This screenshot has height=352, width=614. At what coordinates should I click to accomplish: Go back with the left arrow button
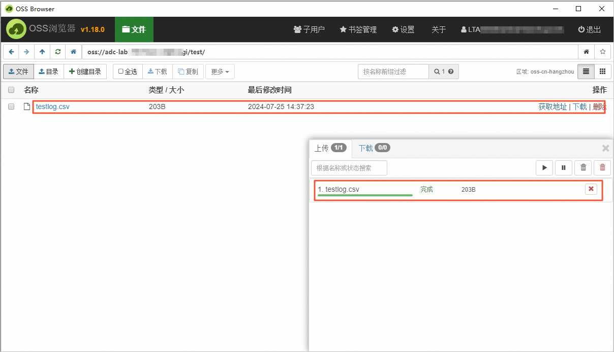pos(11,52)
